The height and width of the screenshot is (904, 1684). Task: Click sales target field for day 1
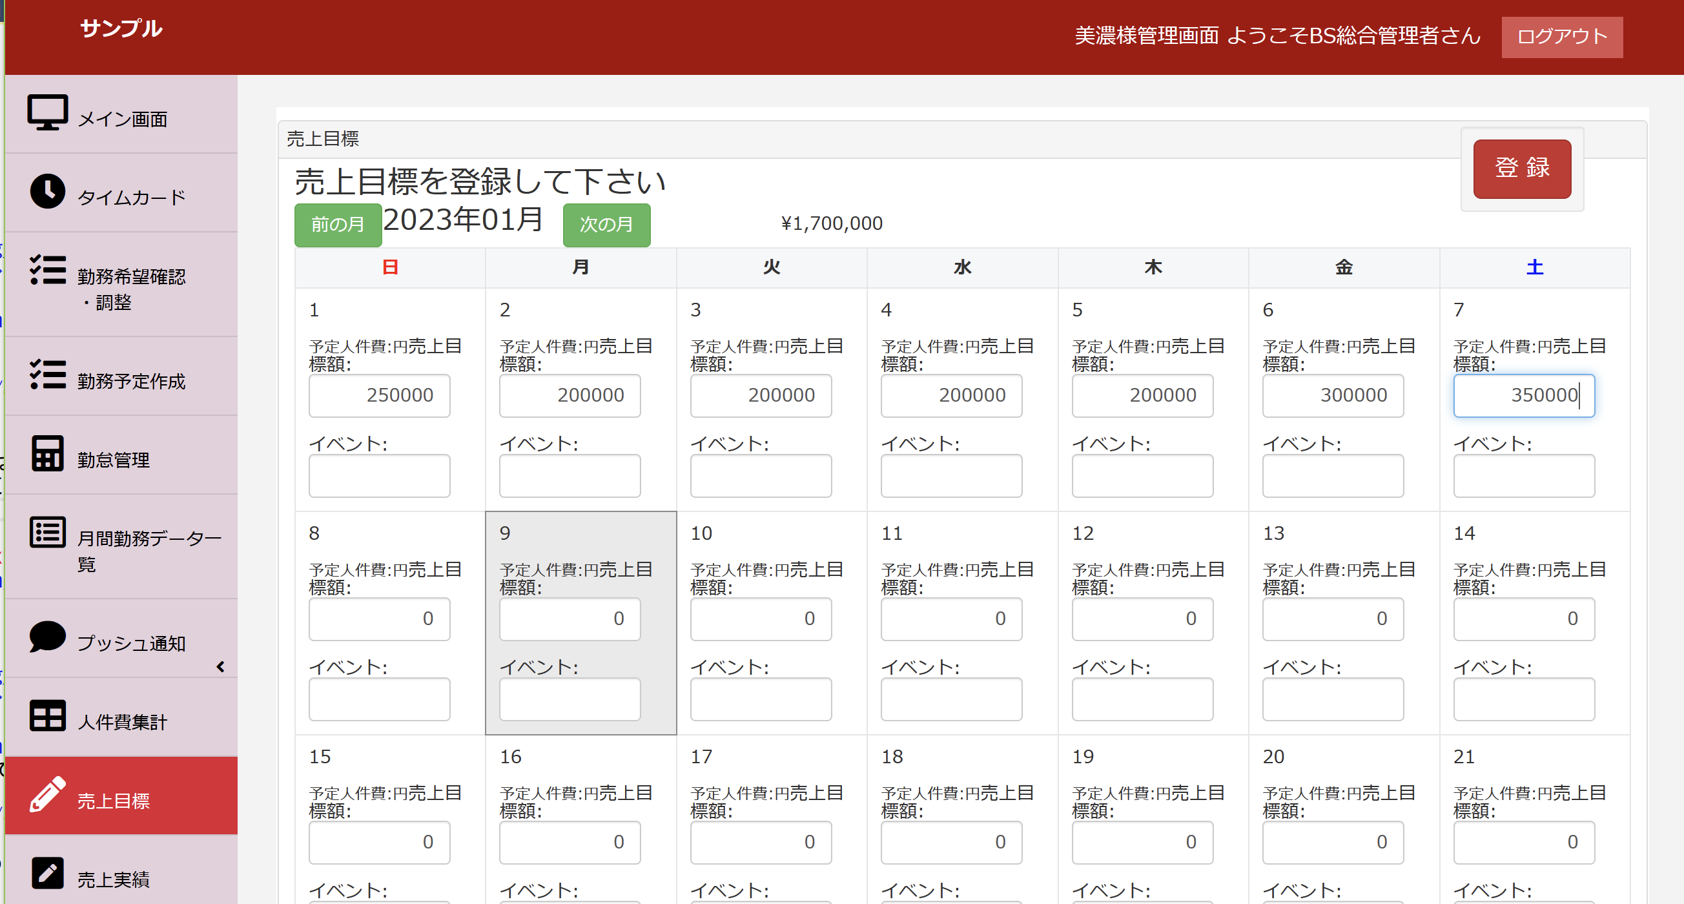coord(379,395)
